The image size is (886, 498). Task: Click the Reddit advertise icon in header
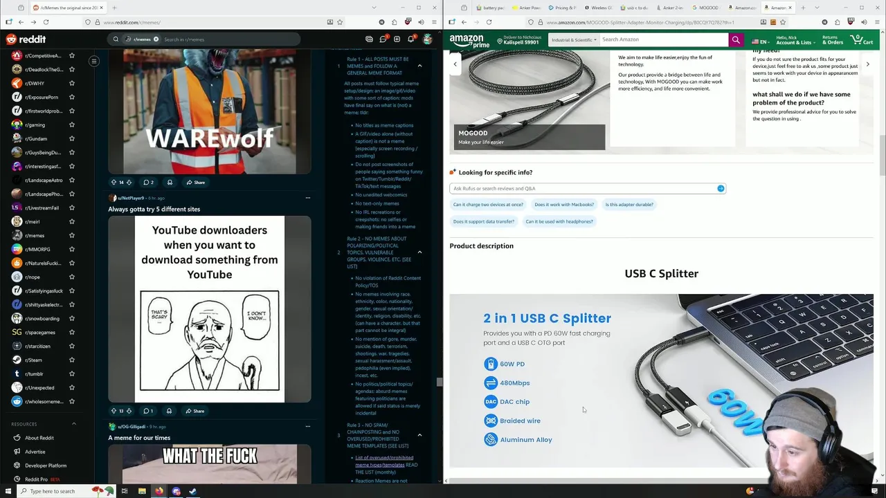click(369, 39)
